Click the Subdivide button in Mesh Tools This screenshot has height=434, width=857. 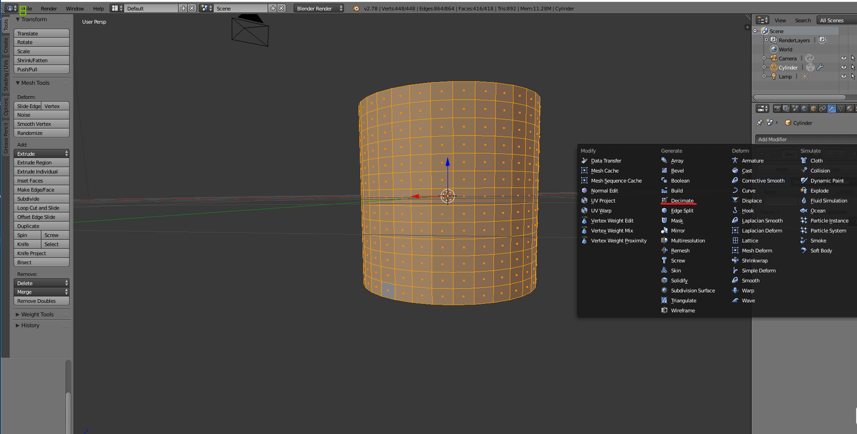click(41, 199)
